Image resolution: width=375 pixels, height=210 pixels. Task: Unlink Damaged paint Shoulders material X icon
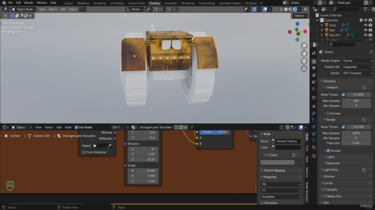(x=186, y=127)
